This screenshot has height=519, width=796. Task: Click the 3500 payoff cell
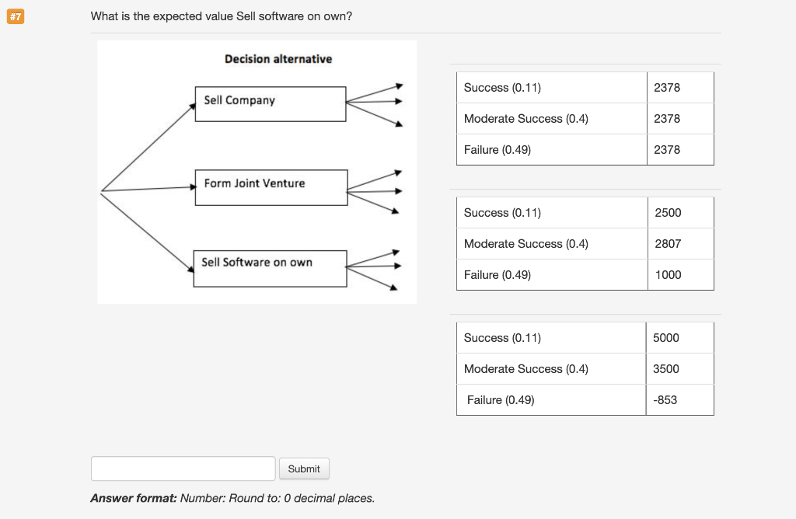pos(665,368)
